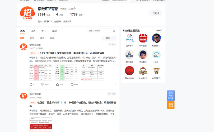Image resolution: width=214 pixels, height=132 pixels.
Task: Open the 最新 sort dropdown
Action: (109, 38)
